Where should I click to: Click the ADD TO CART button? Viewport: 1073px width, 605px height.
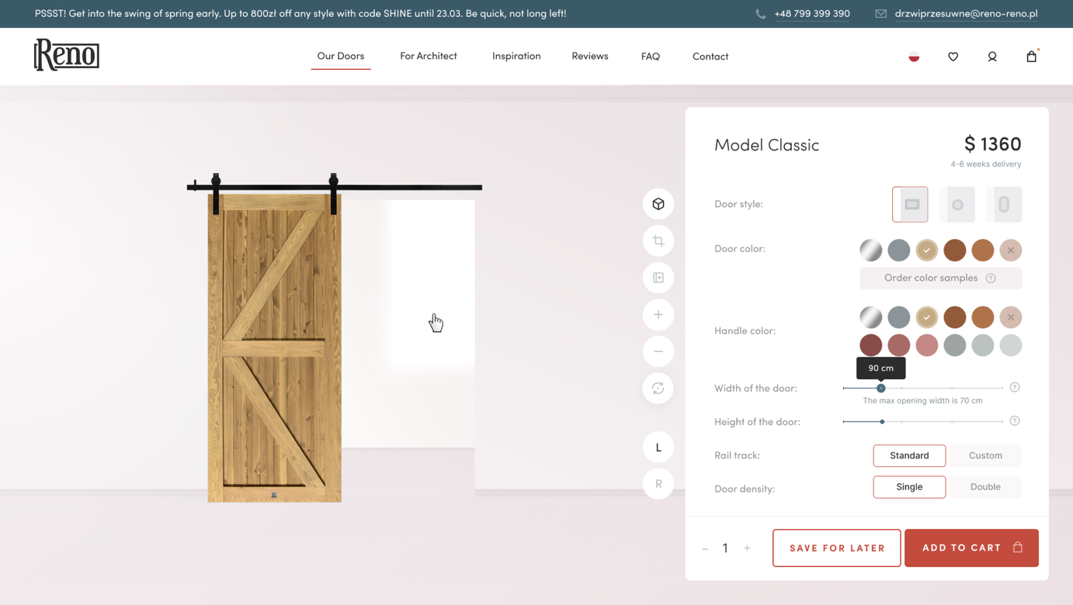click(971, 548)
